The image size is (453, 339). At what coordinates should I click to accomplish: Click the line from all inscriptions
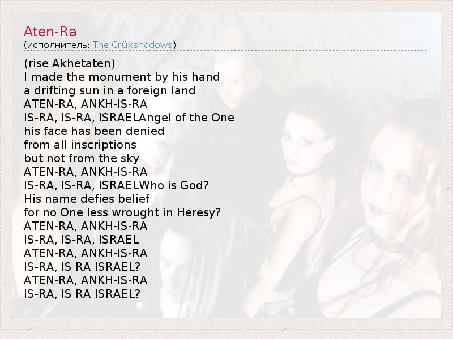[80, 145]
